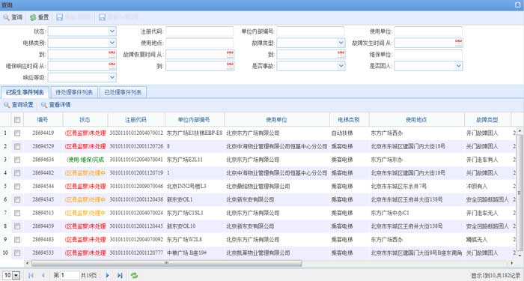Click 查询设置 query settings button
This screenshot has width=524, height=281.
pyautogui.click(x=19, y=105)
